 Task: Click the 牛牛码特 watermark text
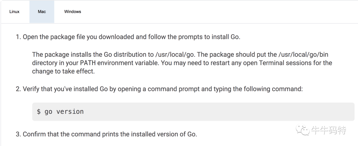tap(328, 130)
